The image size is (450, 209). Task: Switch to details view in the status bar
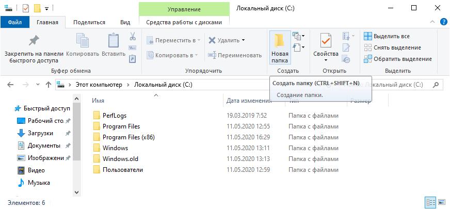click(430, 202)
